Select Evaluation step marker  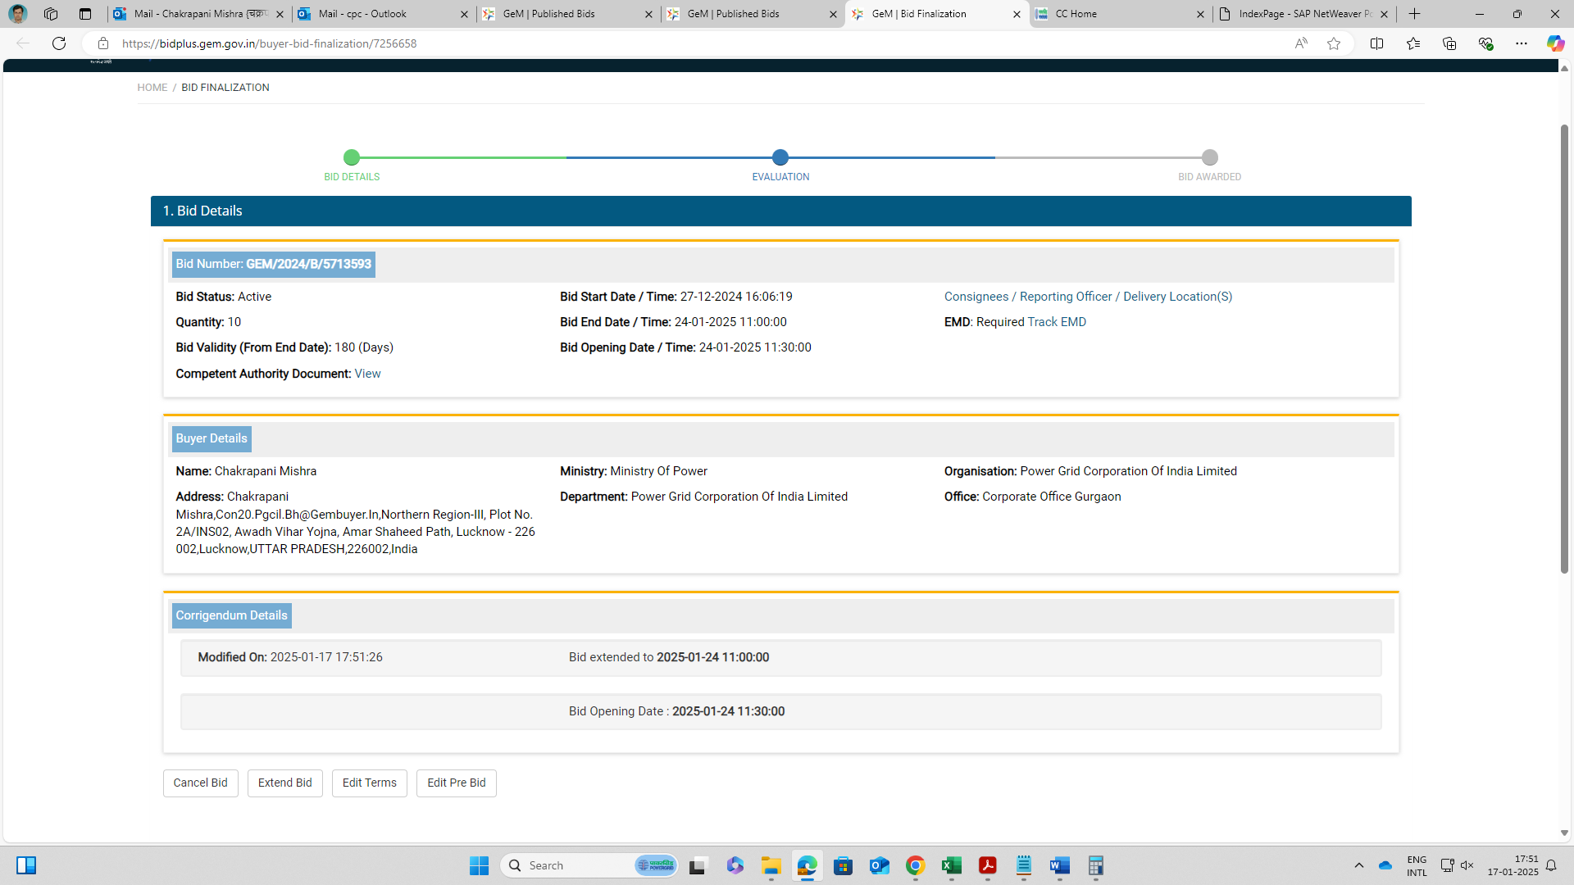tap(780, 157)
